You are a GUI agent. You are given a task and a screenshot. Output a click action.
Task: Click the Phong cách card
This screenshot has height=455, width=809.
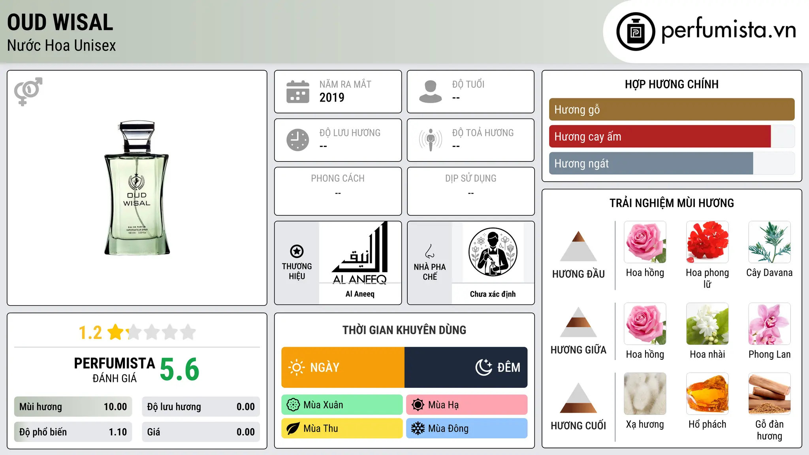tap(338, 191)
